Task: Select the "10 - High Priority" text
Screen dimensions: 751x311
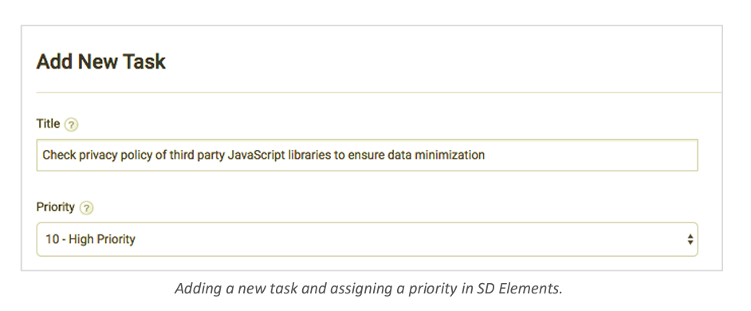Action: pos(90,239)
